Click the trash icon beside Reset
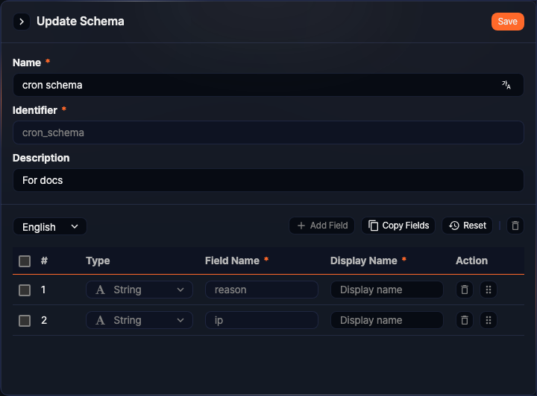Screen dimensions: 537x396 pos(515,226)
